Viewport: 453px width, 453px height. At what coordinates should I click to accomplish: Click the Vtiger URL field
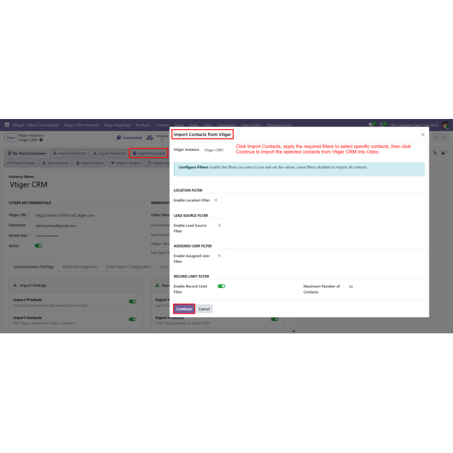[x=65, y=215]
